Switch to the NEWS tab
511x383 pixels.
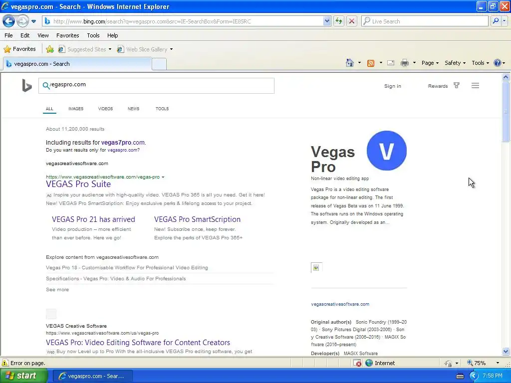point(133,109)
